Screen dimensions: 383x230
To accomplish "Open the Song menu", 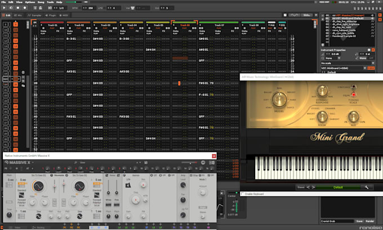I will [41, 2].
